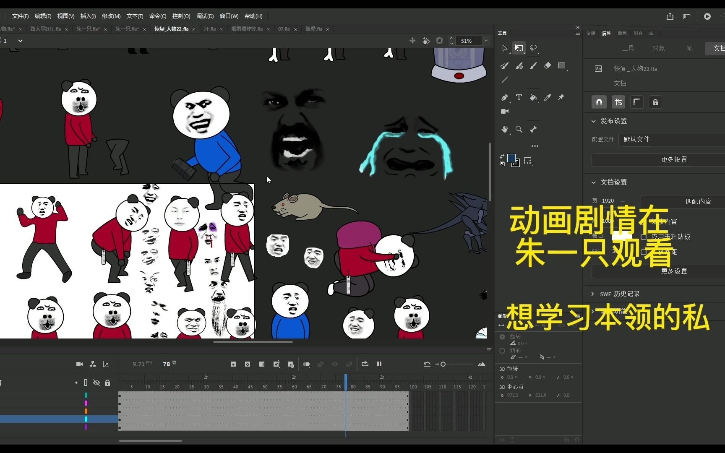Open the 修改(M) menu
The image size is (725, 453).
[x=111, y=16]
